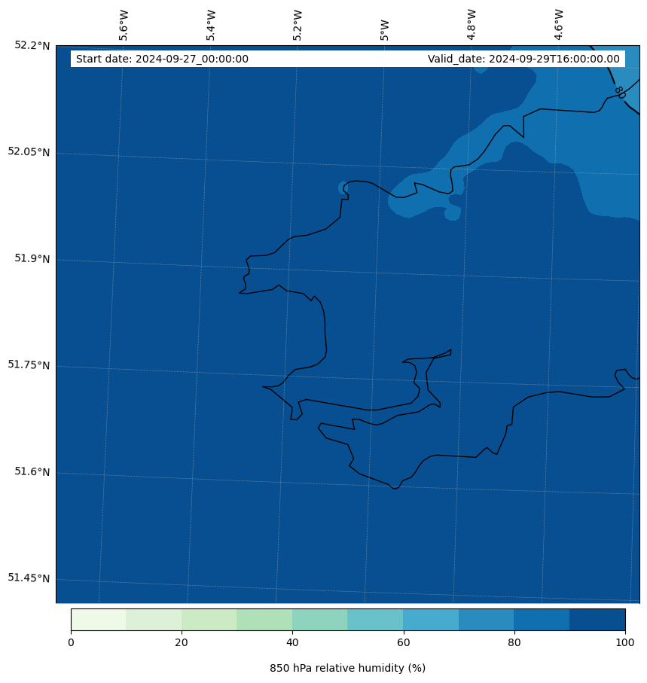647x683 pixels.
Task: Pick the 60–70% colorbar segment
Action: click(x=430, y=619)
